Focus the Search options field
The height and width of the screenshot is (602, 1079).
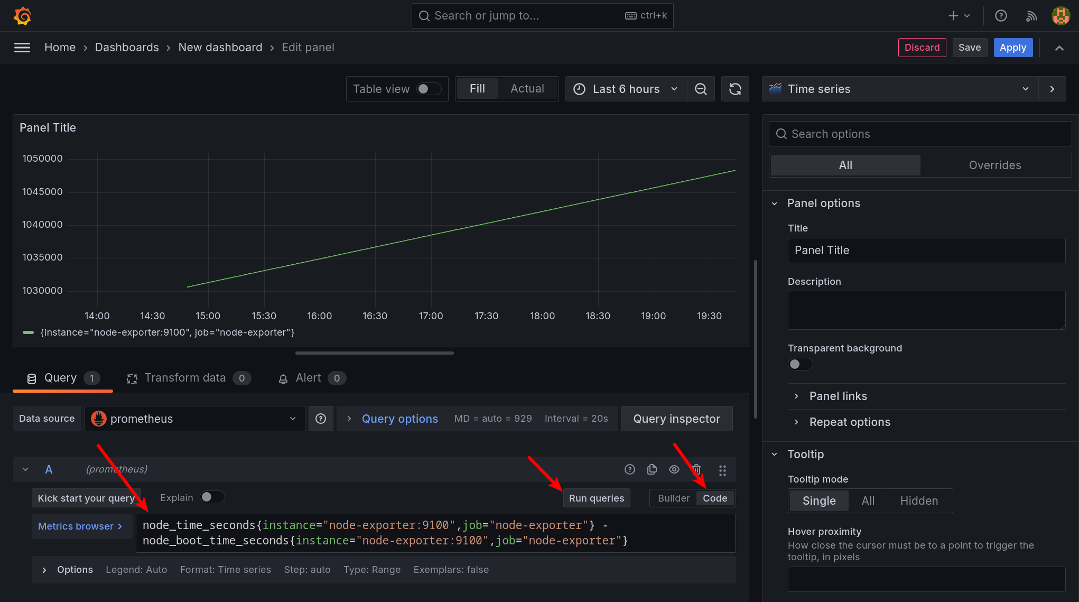pos(920,134)
